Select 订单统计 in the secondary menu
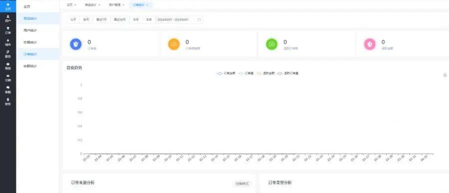 (38, 54)
